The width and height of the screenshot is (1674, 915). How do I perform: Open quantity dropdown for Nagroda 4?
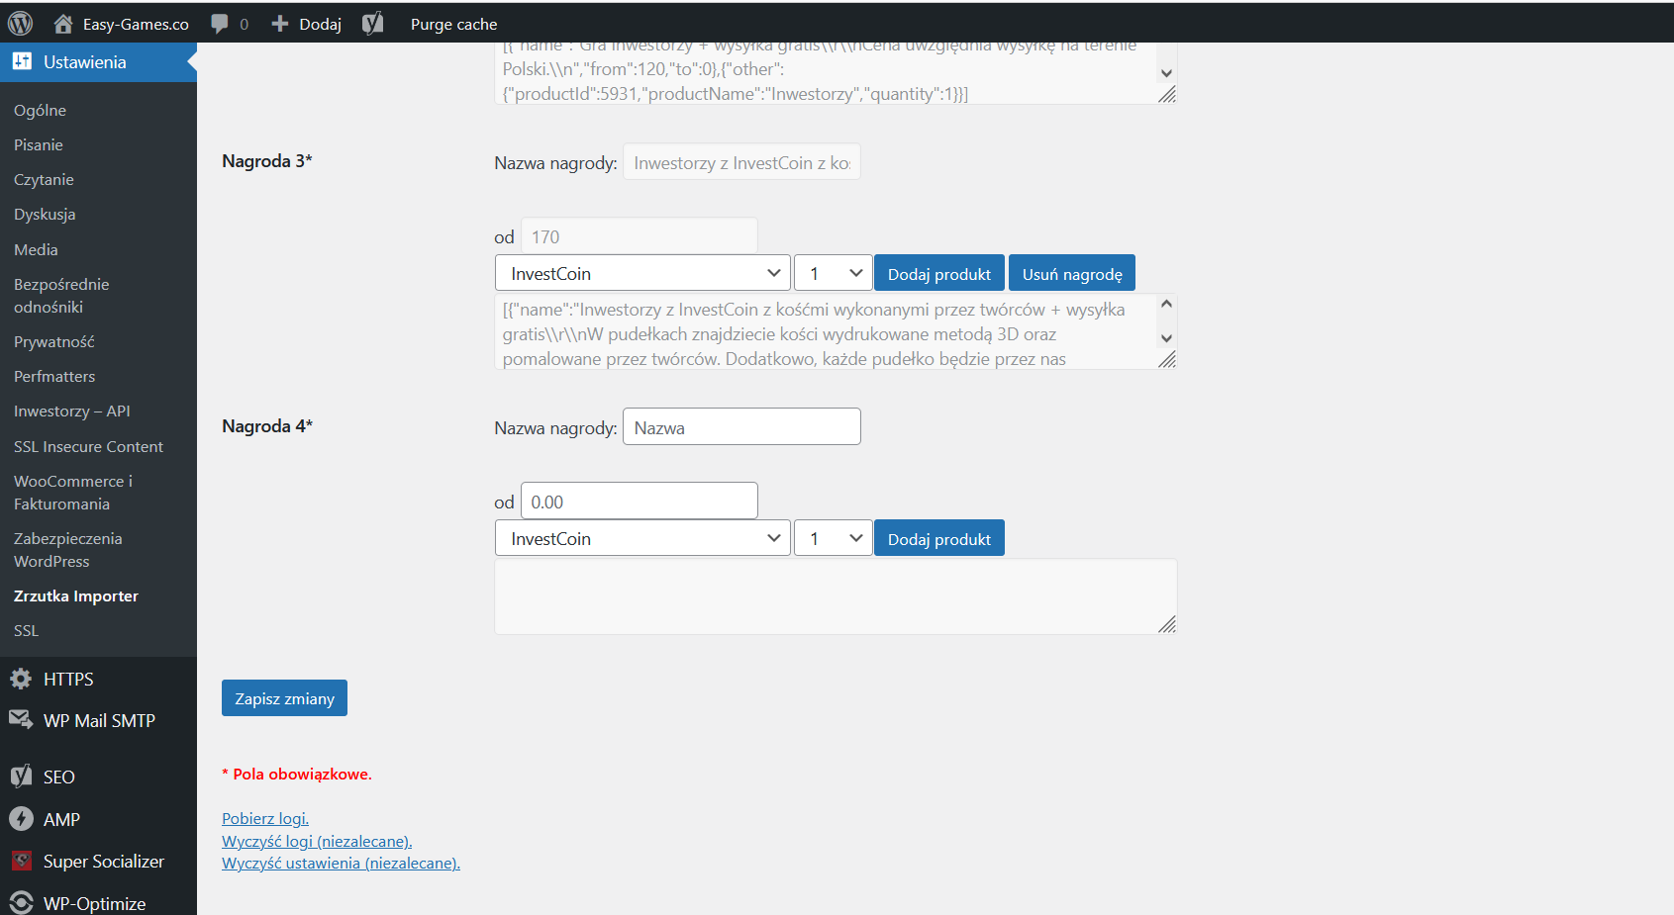click(833, 539)
